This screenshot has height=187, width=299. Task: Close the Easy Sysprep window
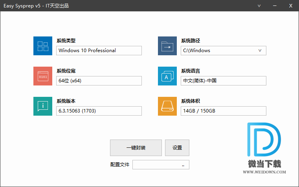[291, 6]
